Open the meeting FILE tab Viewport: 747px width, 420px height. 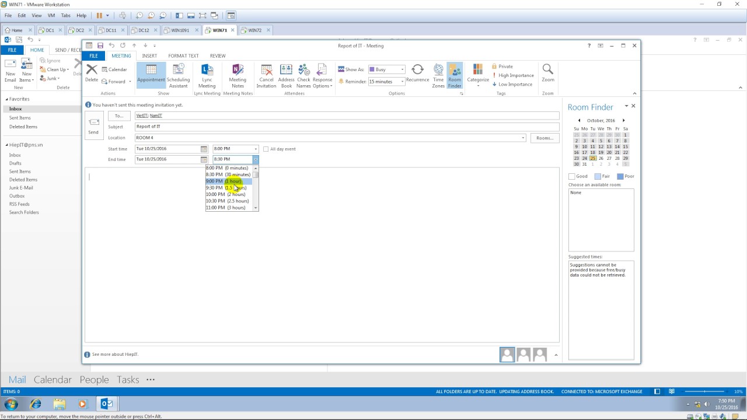tap(93, 56)
